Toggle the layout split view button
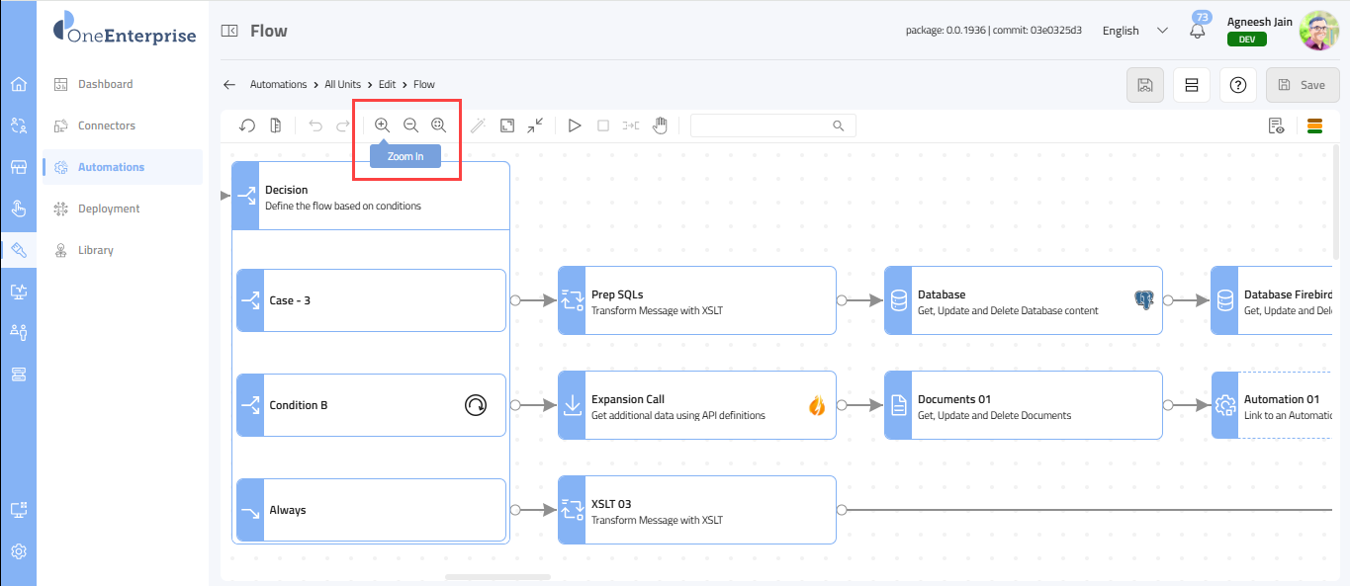The image size is (1350, 586). (x=1192, y=85)
